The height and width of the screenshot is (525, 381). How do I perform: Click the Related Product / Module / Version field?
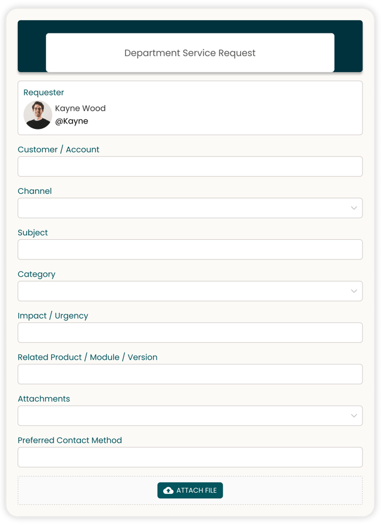190,374
